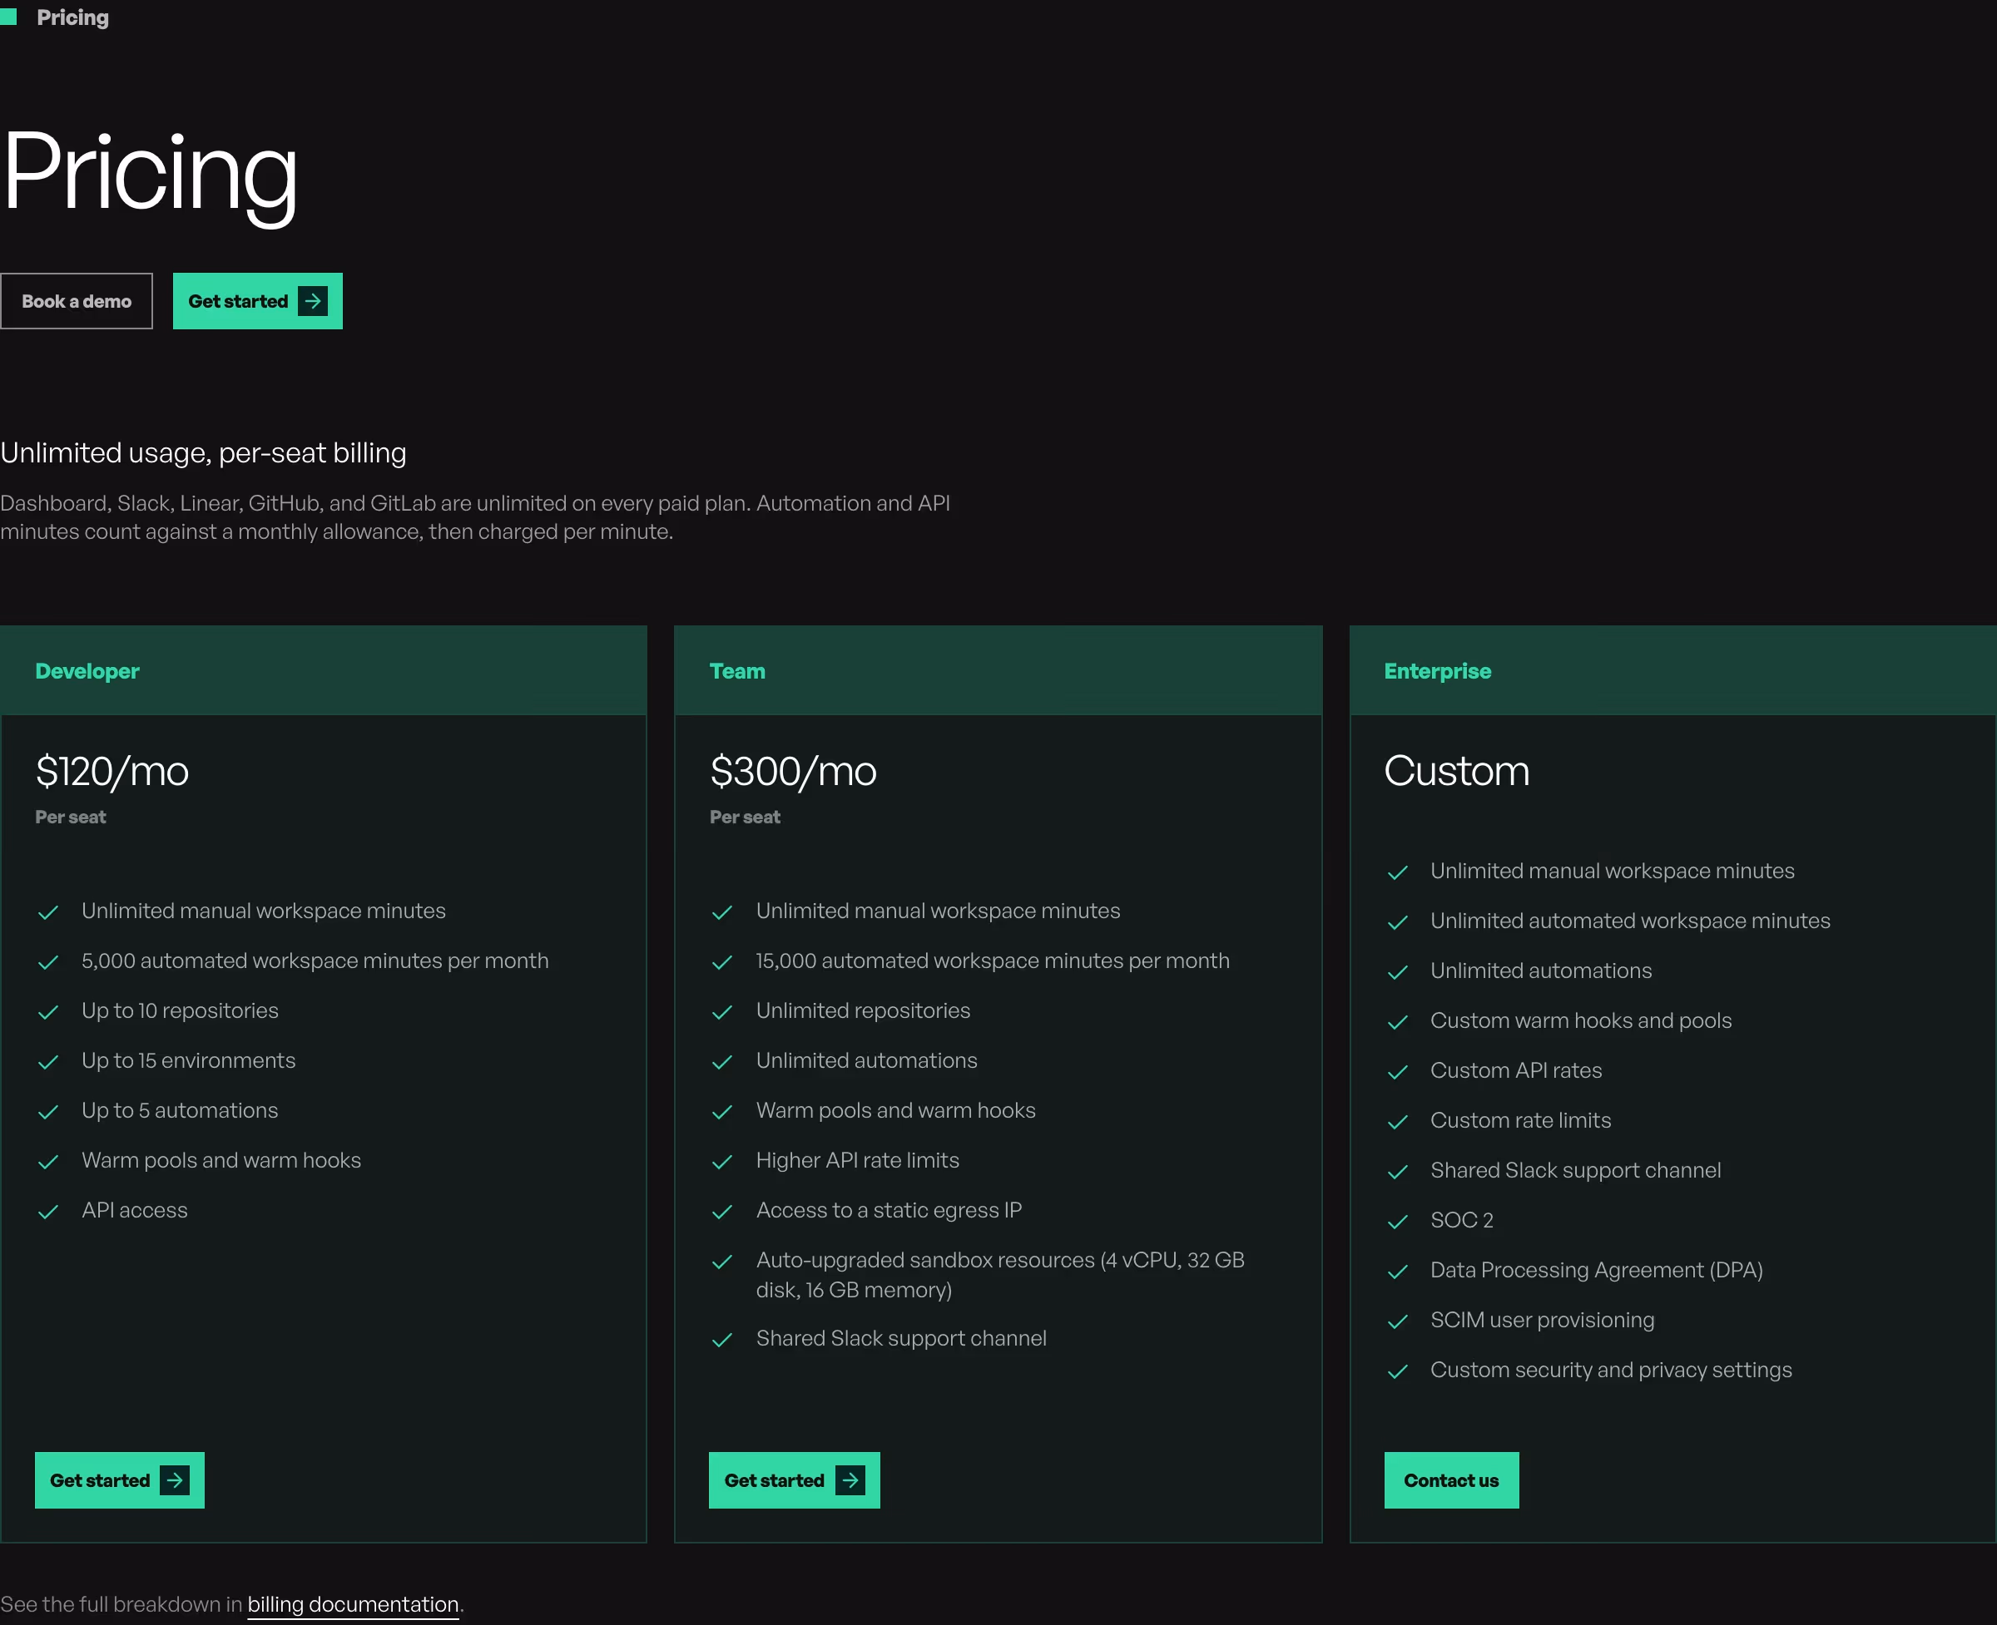Click the checkmark beside API access
This screenshot has height=1625, width=1997.
[x=47, y=1211]
